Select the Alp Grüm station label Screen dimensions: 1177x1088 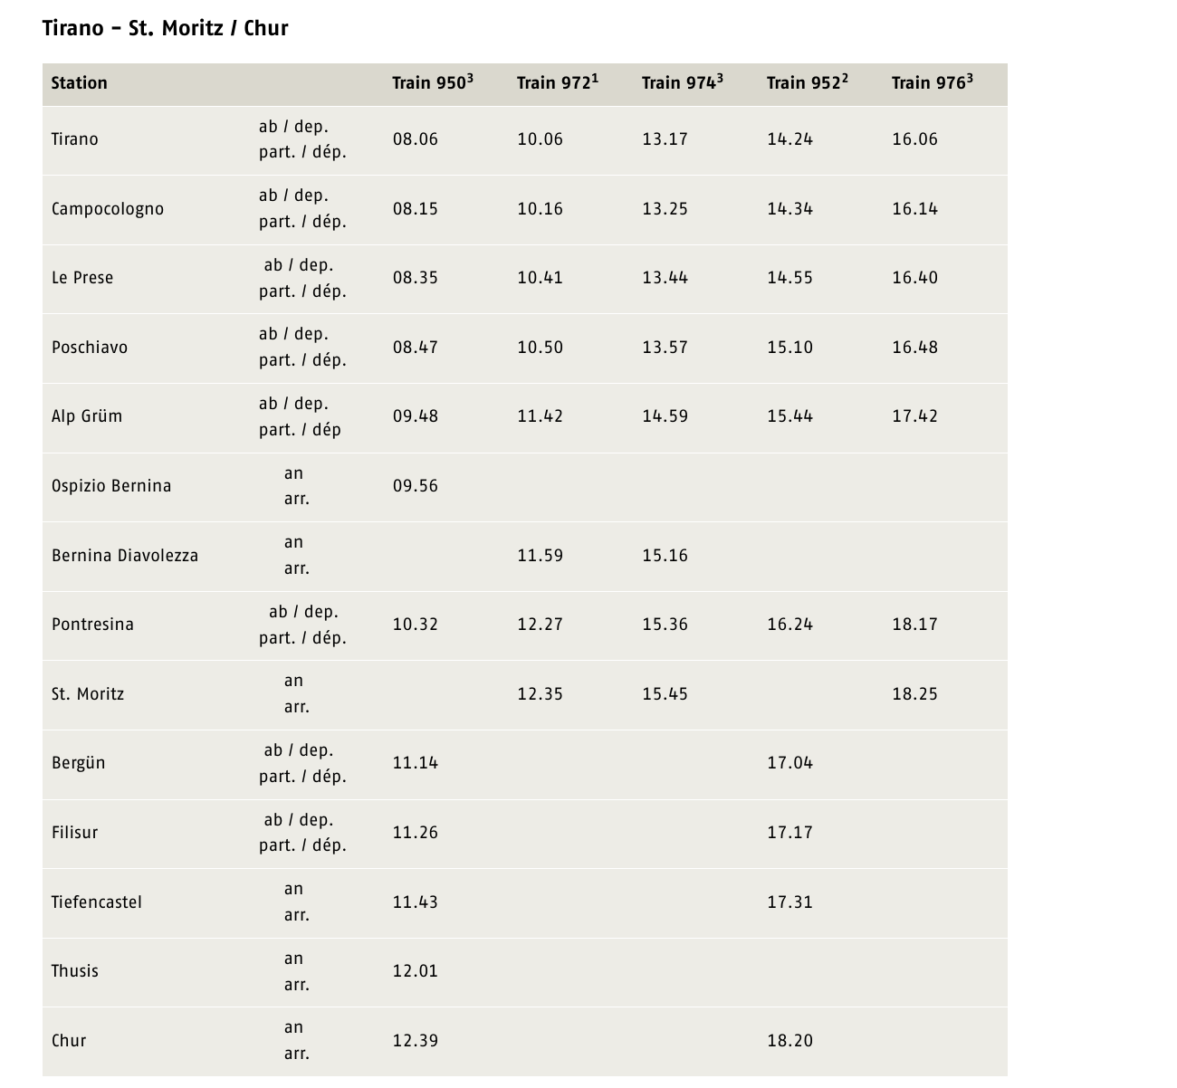click(87, 416)
